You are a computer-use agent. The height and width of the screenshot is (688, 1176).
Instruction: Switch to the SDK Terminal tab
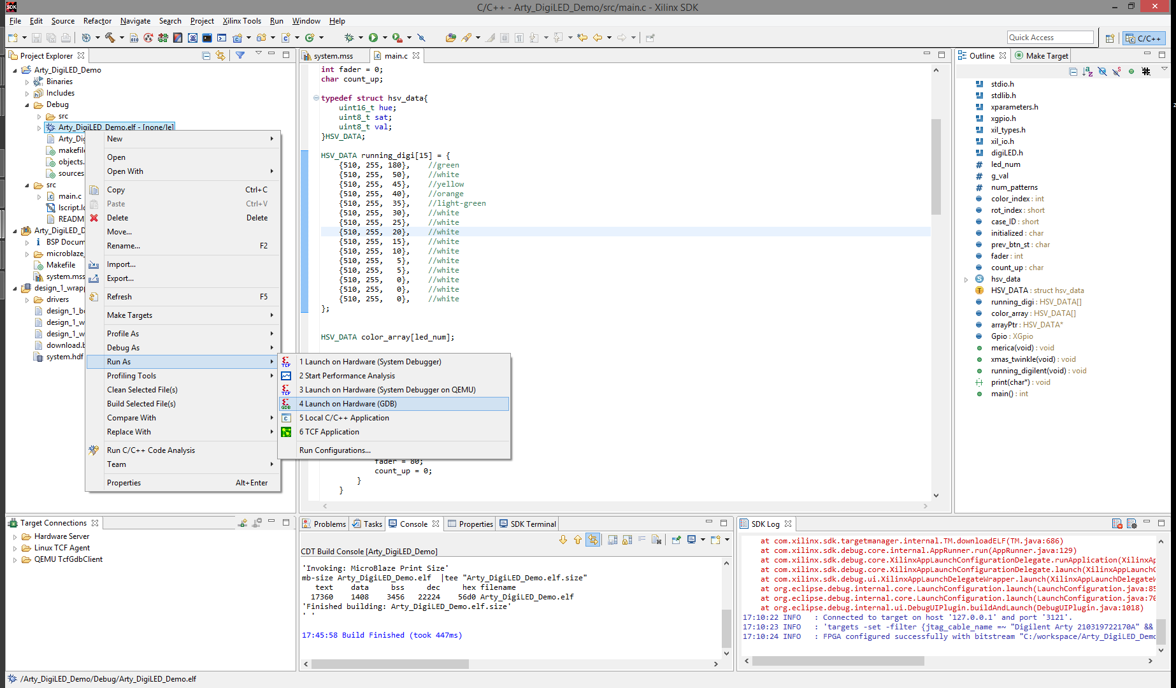click(528, 524)
